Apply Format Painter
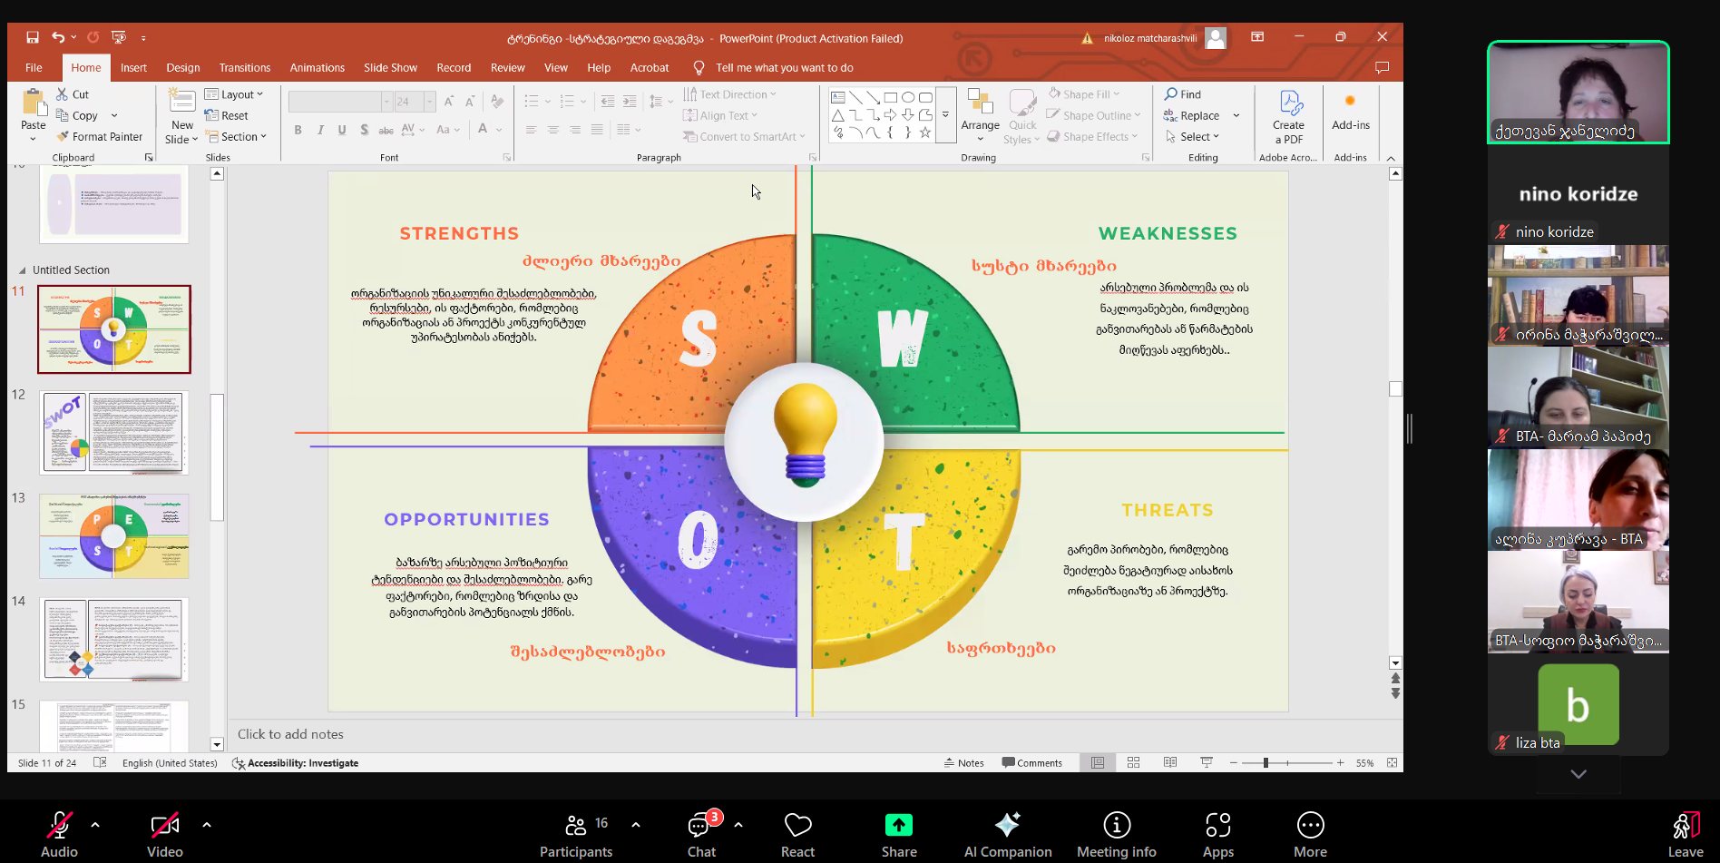1720x863 pixels. tap(100, 137)
